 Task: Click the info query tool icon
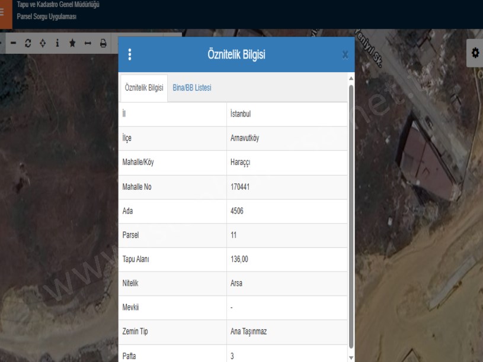[57, 43]
